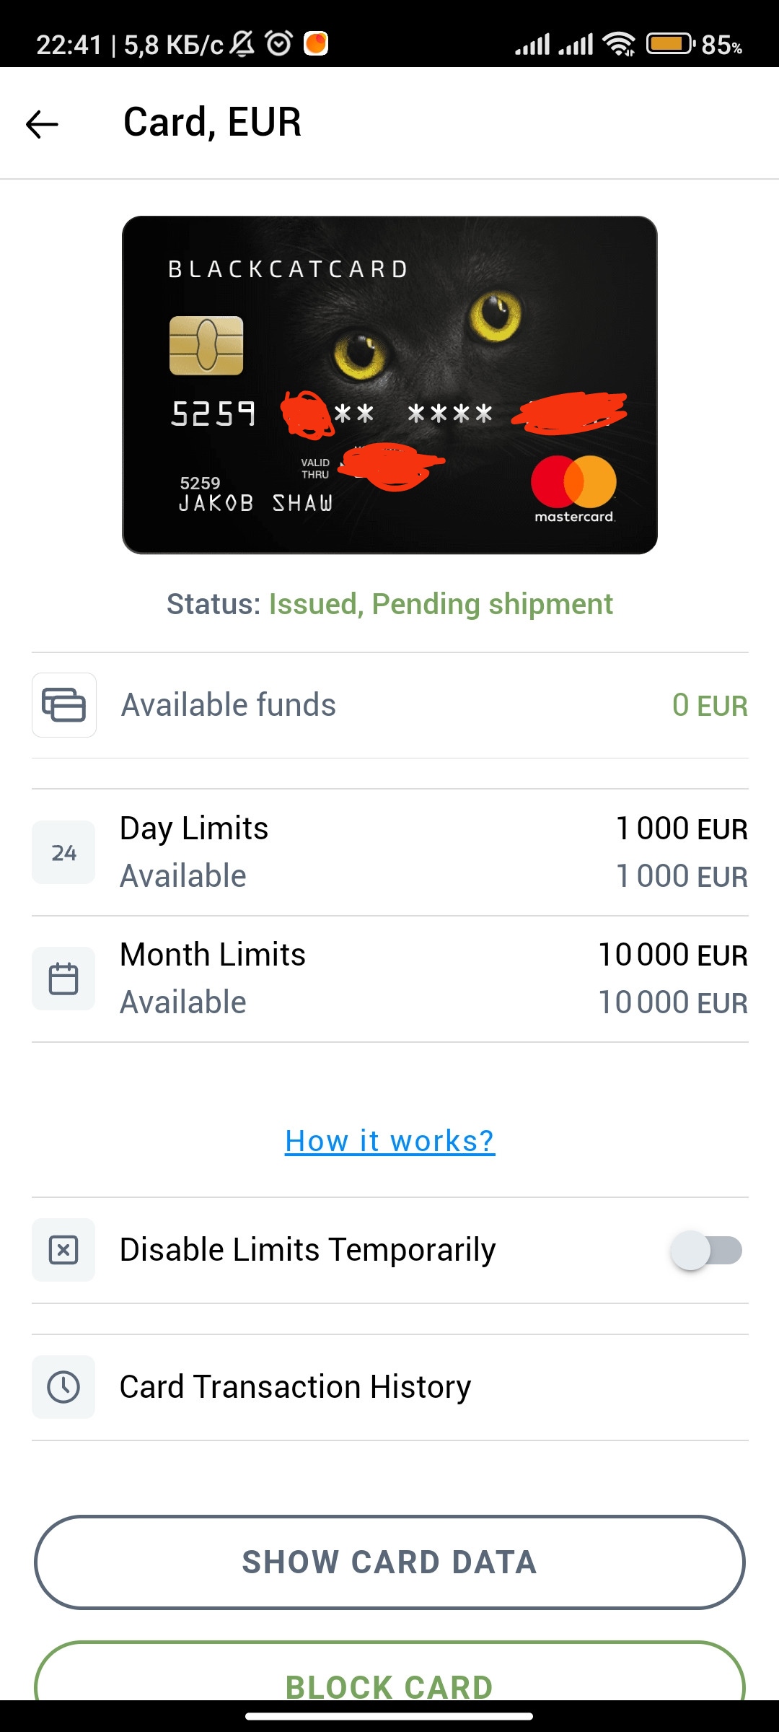Tap the Day Limits 24 icon
This screenshot has width=779, height=1732.
[63, 852]
